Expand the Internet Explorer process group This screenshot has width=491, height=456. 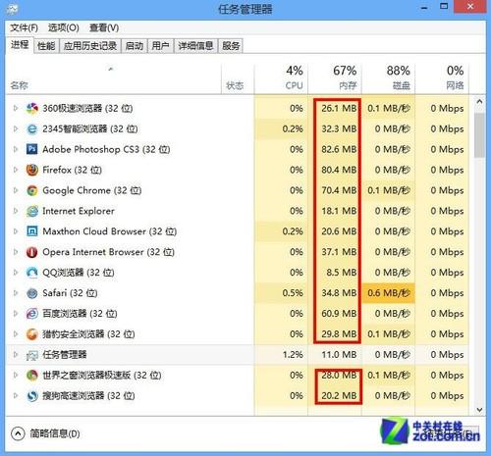[16, 211]
